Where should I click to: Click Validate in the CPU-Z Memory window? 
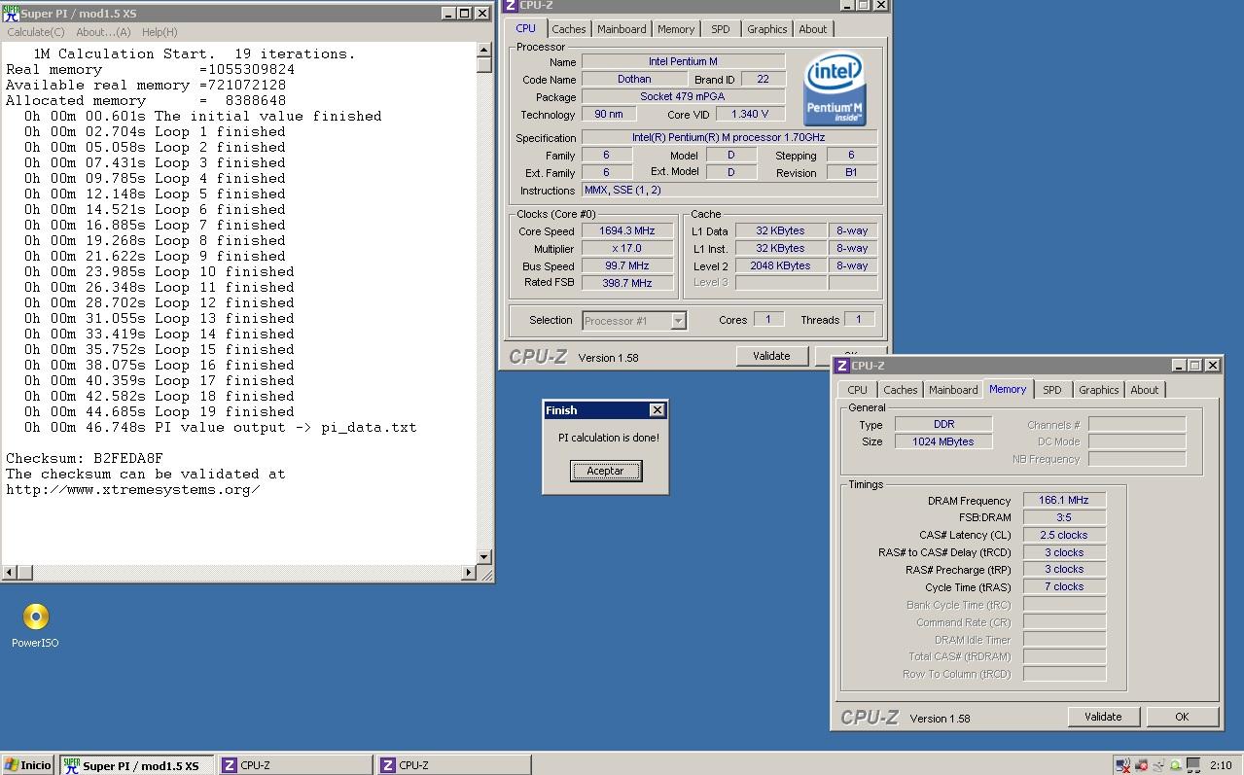pos(1103,717)
